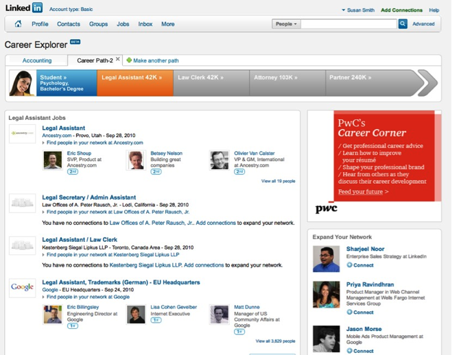Open the Jobs menu

pyautogui.click(x=123, y=24)
